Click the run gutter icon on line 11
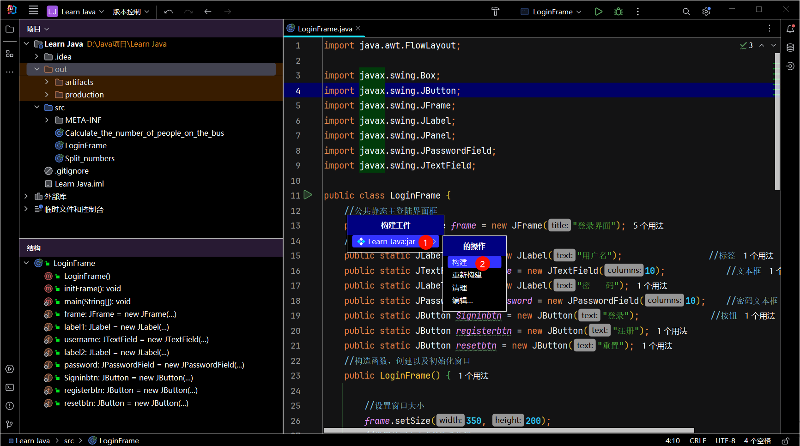The image size is (800, 446). tap(308, 195)
